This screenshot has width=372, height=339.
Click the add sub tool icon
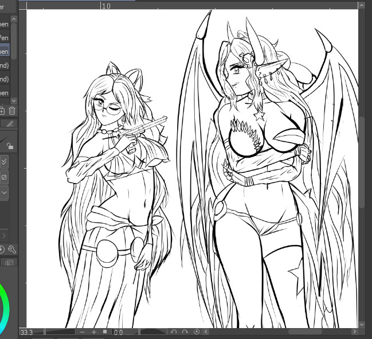[x=2, y=110]
